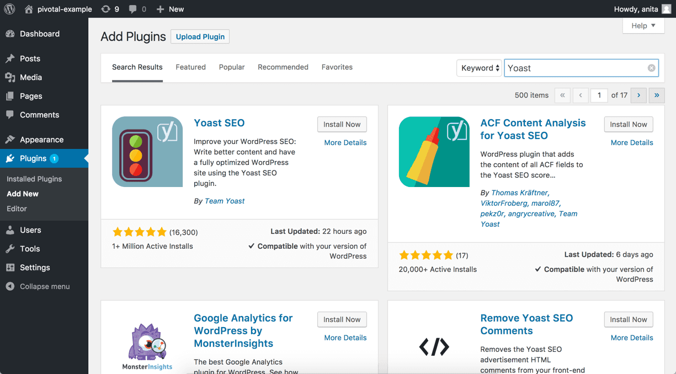
Task: Open Dashboard from the sidebar
Action: (39, 34)
